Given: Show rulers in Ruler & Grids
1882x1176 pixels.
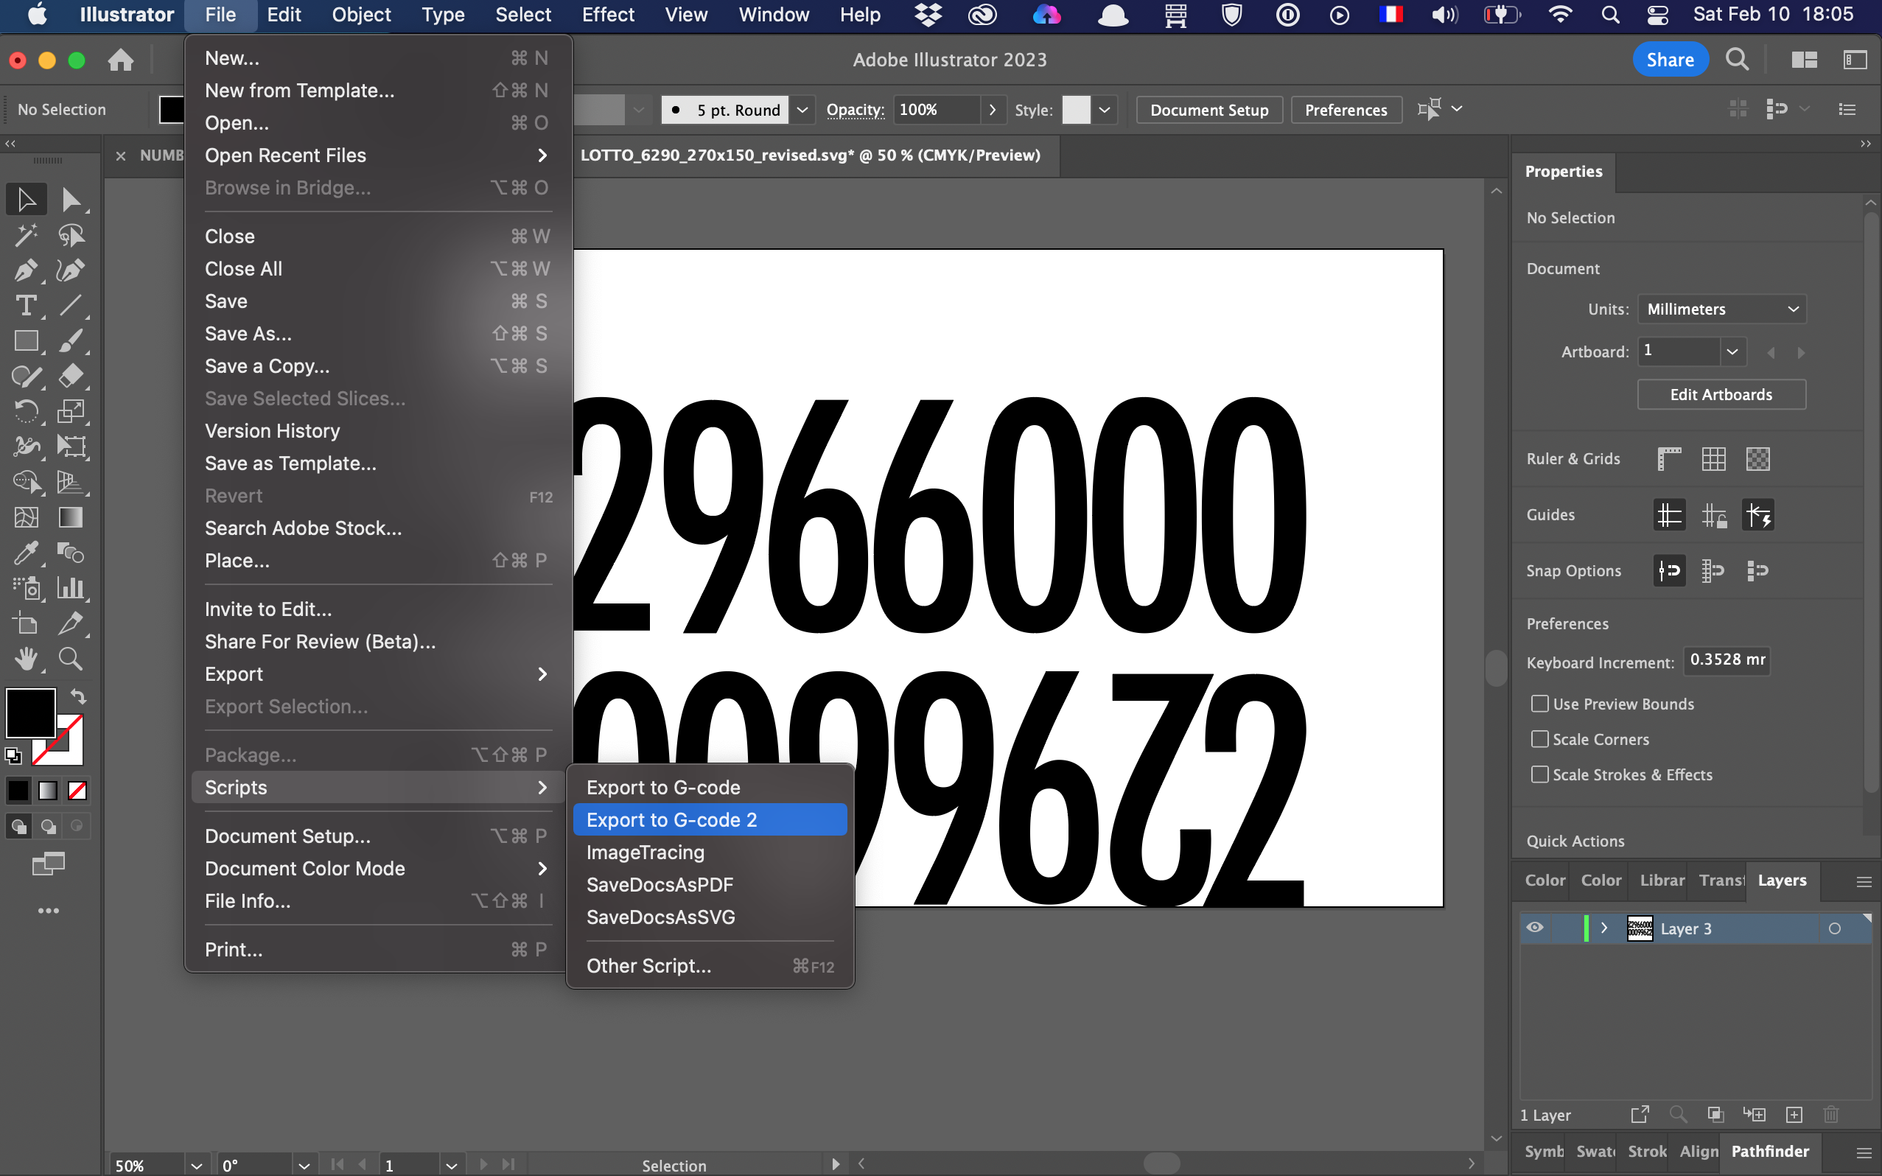Looking at the screenshot, I should point(1669,459).
